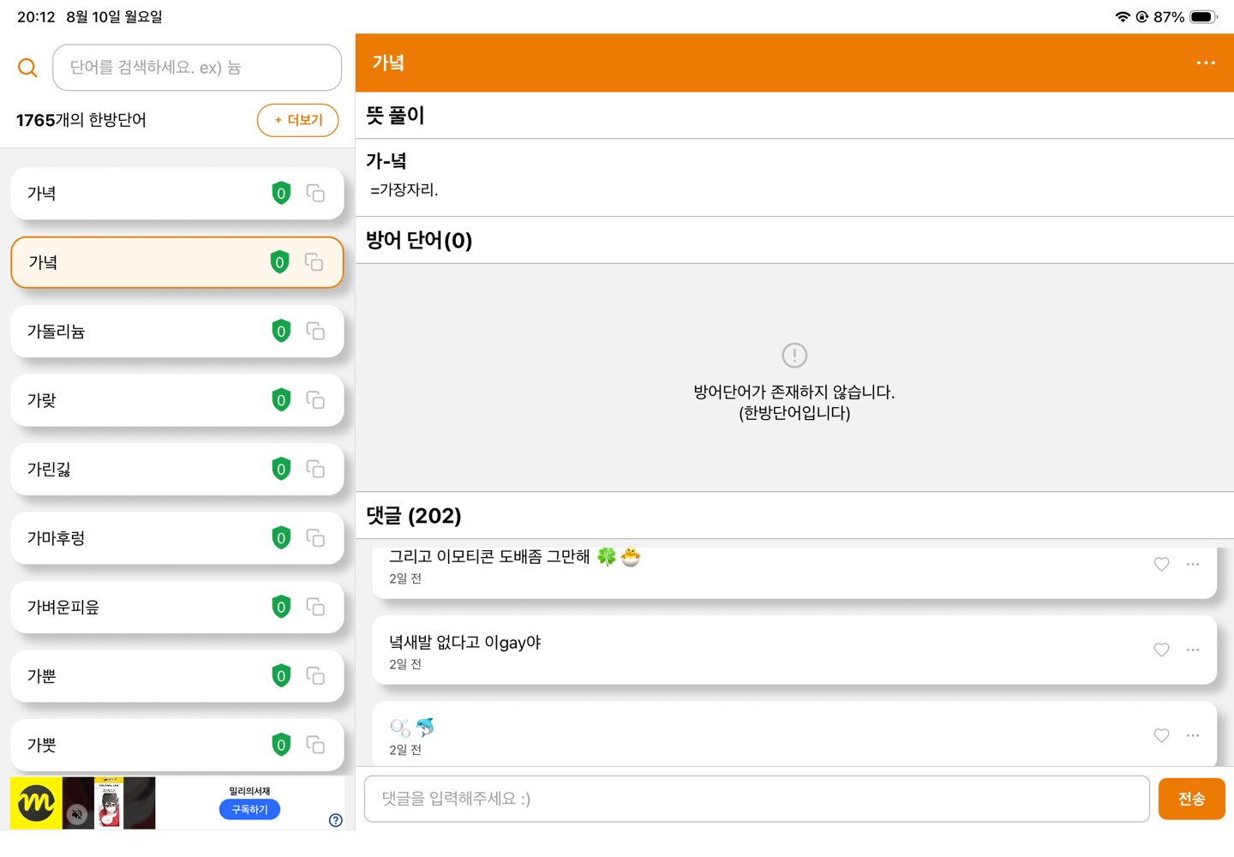Select the 가뿟 word row

[177, 745]
